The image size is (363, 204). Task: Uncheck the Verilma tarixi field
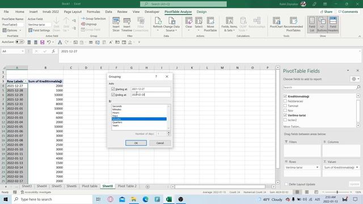285,115
